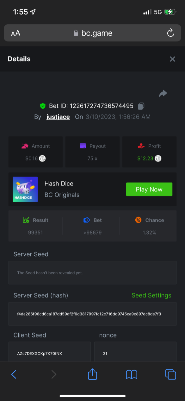Tap the green verified shield icon

43,106
